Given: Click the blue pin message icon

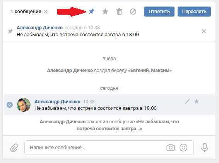Looking at the screenshot, I should [x=91, y=12].
